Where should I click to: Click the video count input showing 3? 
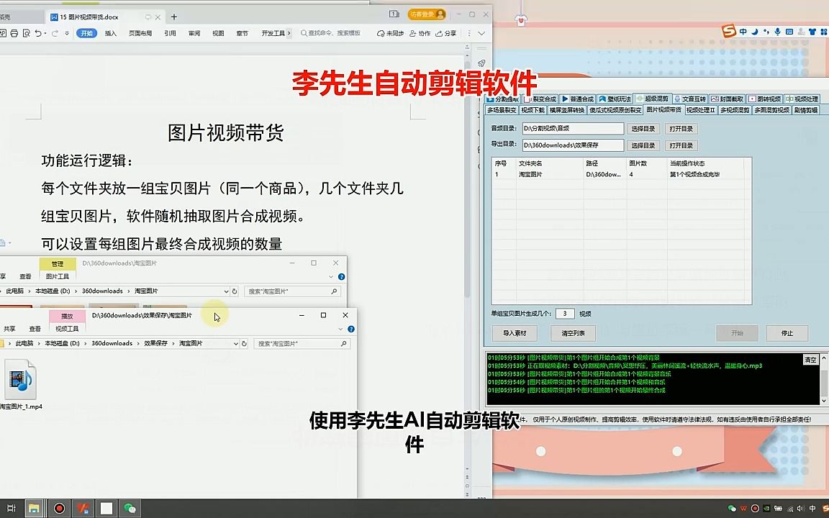pyautogui.click(x=564, y=313)
